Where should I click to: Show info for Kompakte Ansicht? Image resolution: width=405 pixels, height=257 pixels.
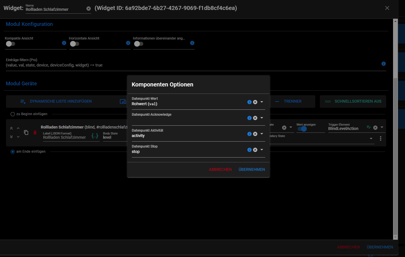[64, 43]
